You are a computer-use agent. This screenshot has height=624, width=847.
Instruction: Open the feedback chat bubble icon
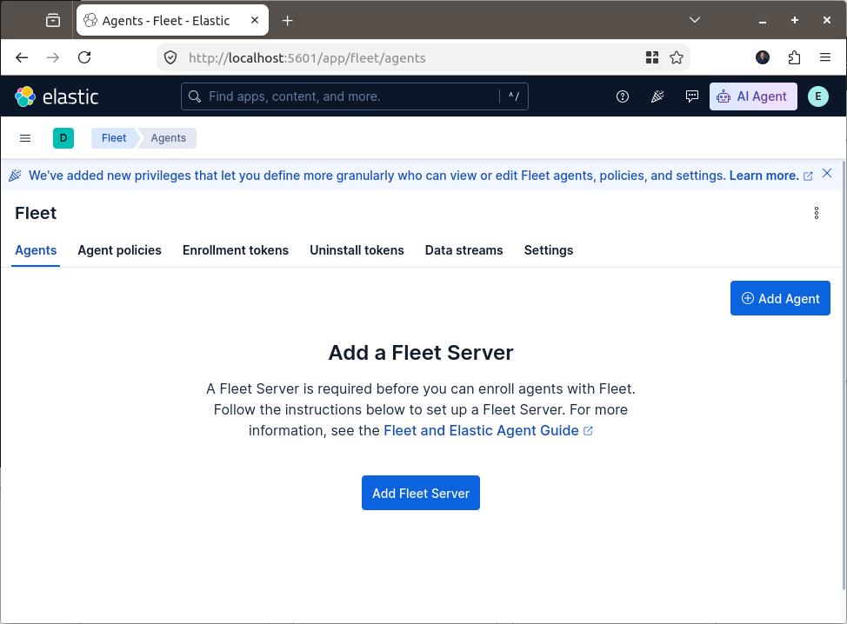click(x=692, y=96)
